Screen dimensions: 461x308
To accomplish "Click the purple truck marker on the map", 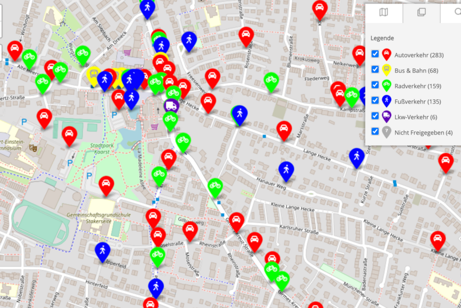I will point(172,106).
